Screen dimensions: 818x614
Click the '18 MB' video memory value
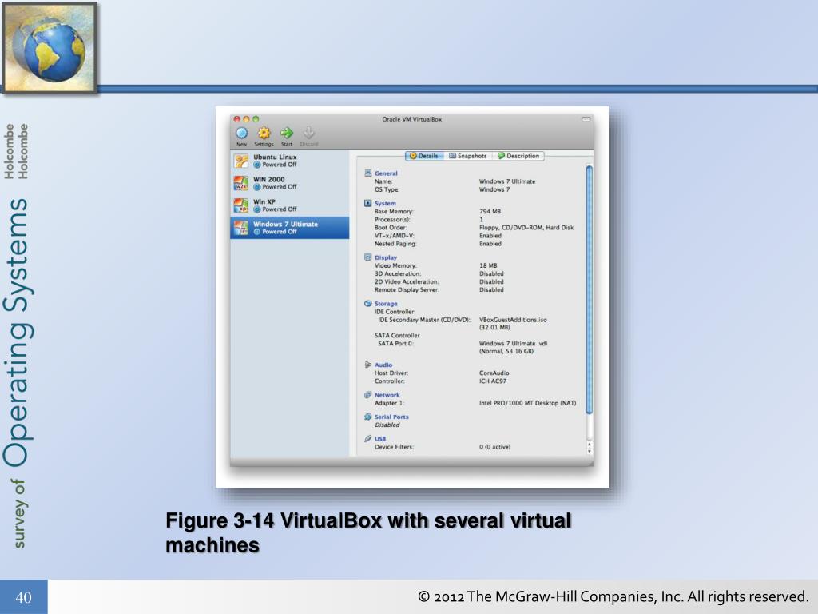[x=488, y=265]
